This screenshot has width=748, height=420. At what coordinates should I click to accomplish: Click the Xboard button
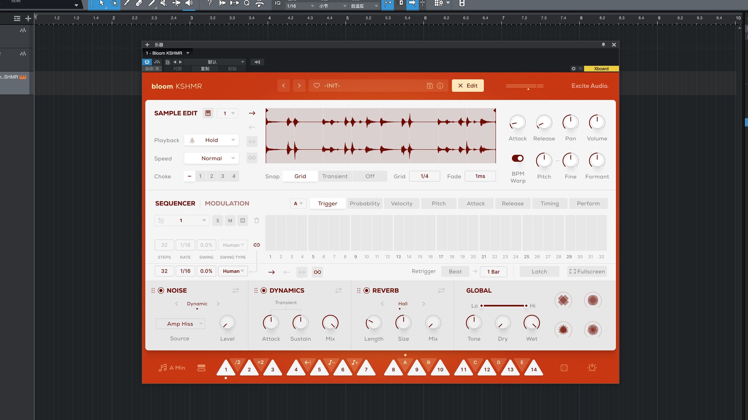coord(601,69)
